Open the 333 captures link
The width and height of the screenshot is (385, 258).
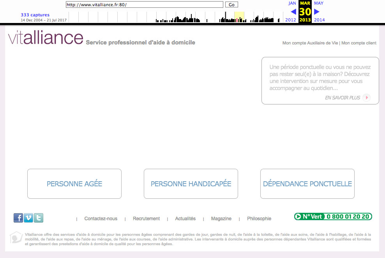pyautogui.click(x=35, y=15)
